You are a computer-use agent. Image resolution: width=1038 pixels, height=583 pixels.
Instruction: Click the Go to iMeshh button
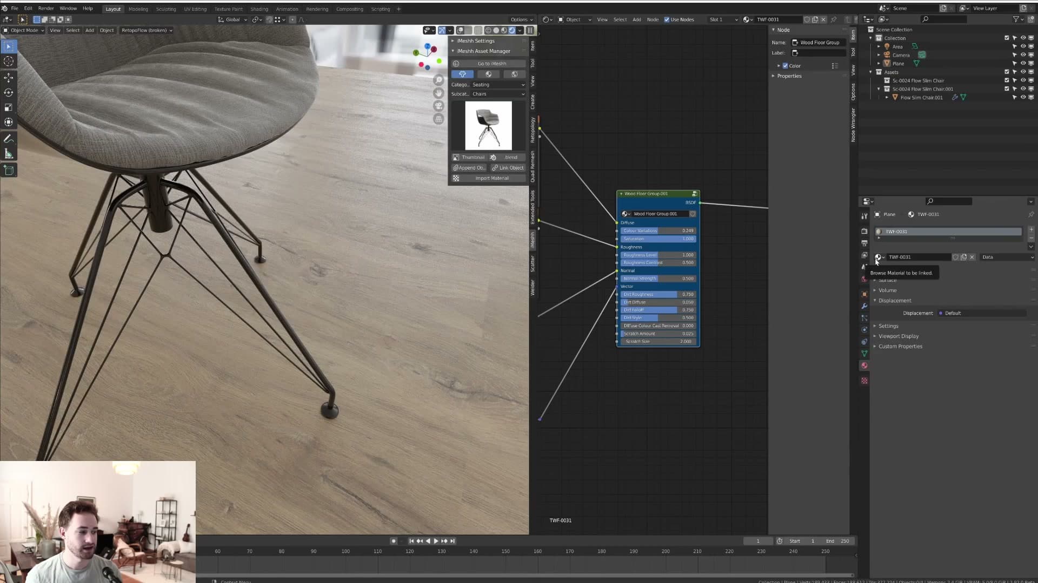pyautogui.click(x=488, y=64)
